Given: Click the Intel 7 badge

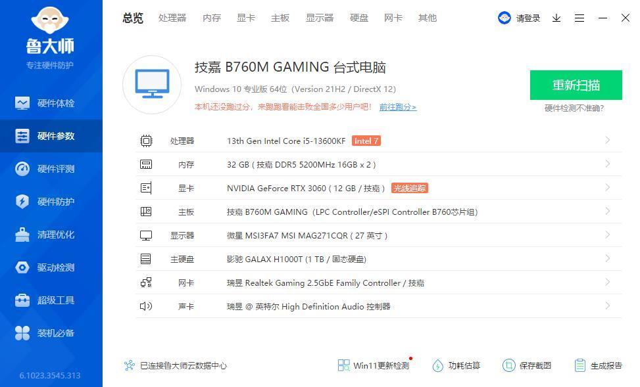Looking at the screenshot, I should pos(366,141).
